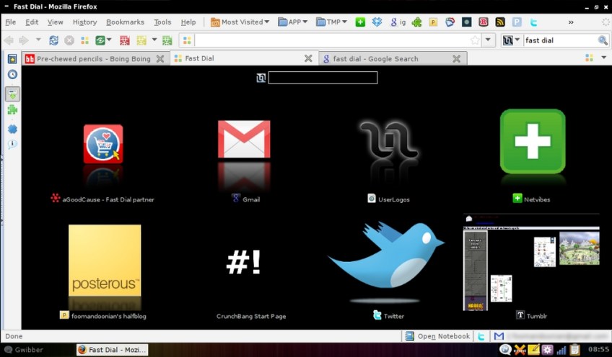Screen dimensions: 612x357
Task: Open the RSS feed bookmark icon
Action: [499, 22]
